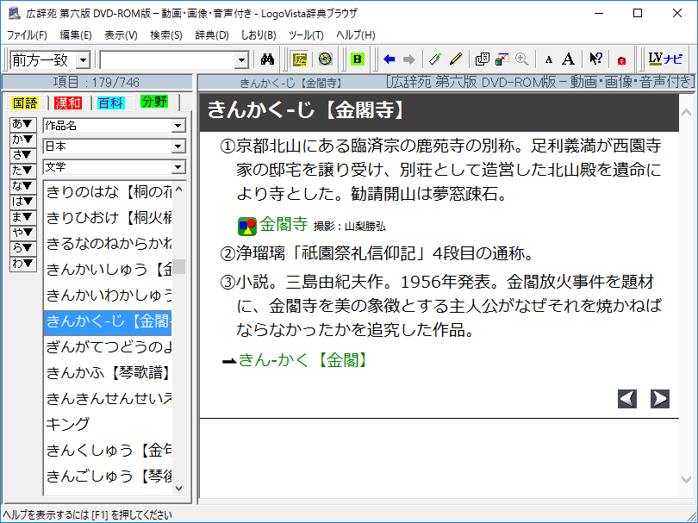The image size is (698, 523).
Task: Open the 検索(S) menu
Action: pos(166,35)
